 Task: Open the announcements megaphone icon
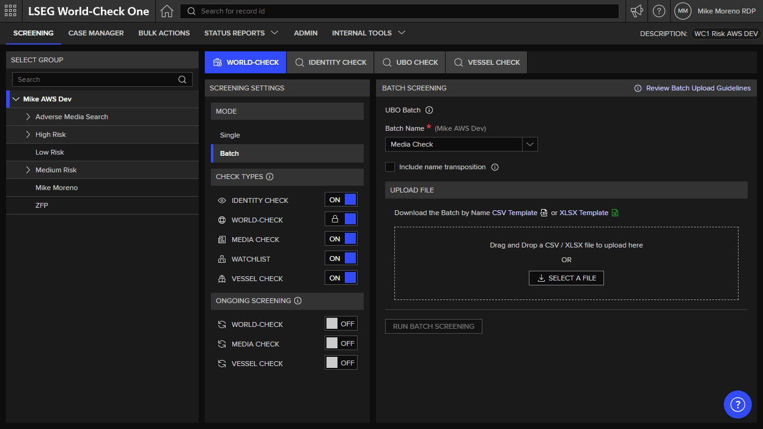(637, 11)
